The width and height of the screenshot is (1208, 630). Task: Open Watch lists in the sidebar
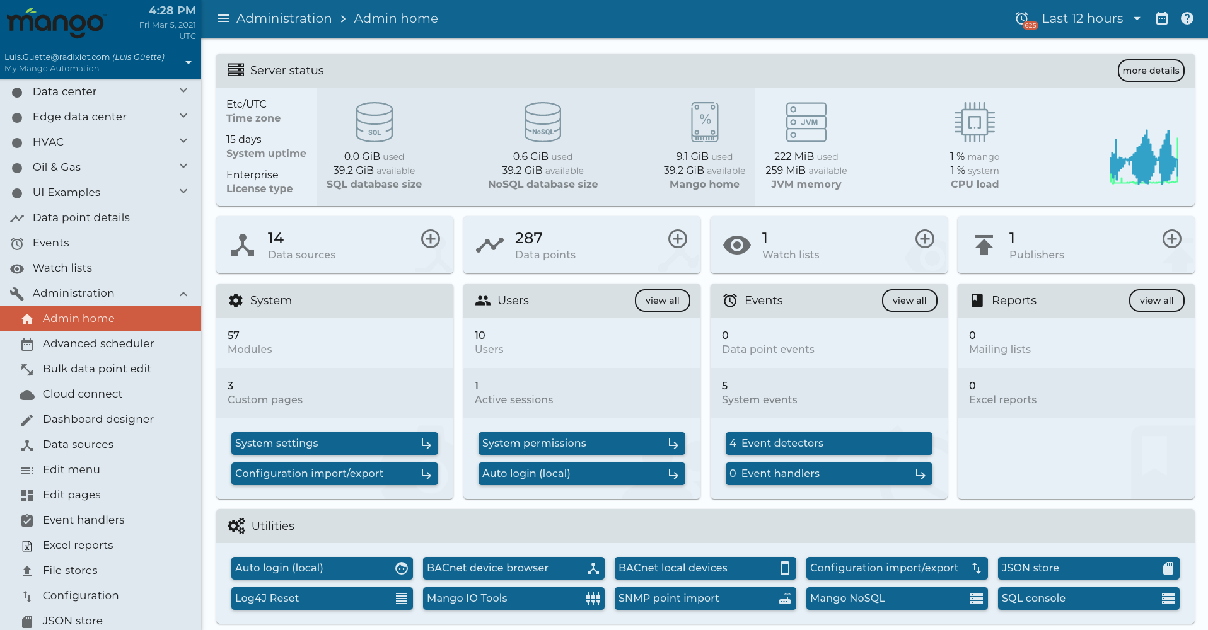(x=101, y=268)
